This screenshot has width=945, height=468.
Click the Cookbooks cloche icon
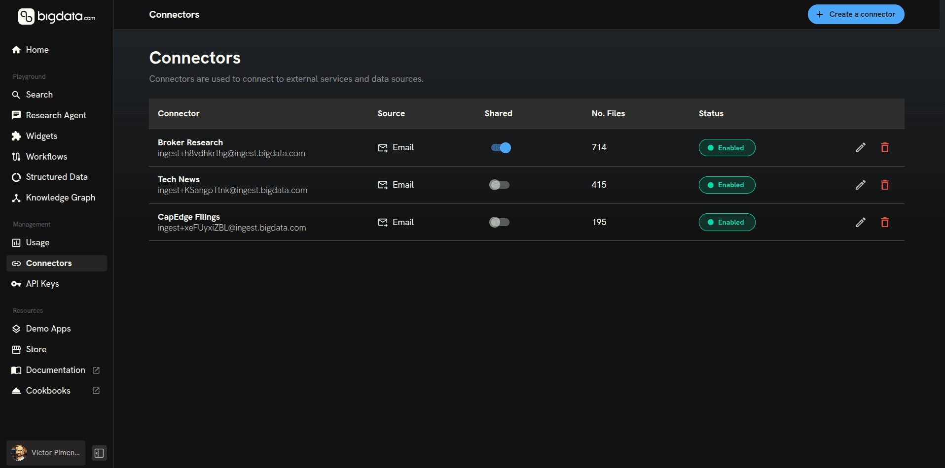[x=16, y=391]
